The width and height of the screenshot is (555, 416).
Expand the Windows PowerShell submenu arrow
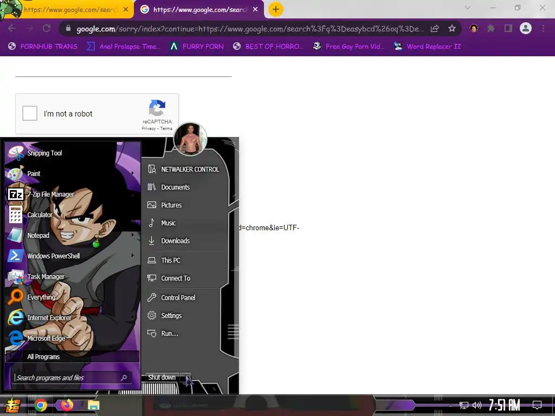point(133,256)
